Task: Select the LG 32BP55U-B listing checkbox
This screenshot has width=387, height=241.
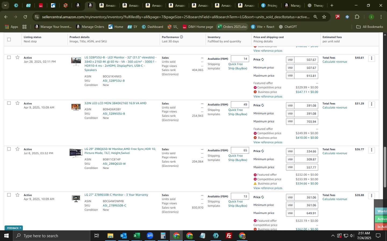Action: (9, 57)
